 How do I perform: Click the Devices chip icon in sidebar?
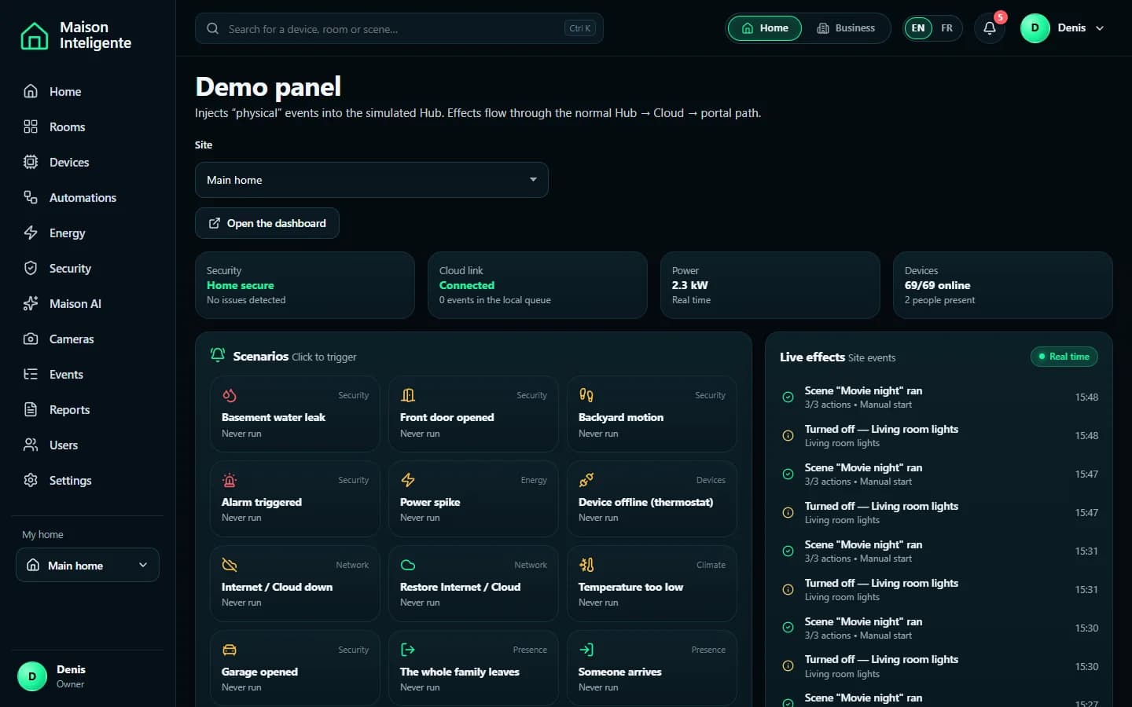(31, 162)
